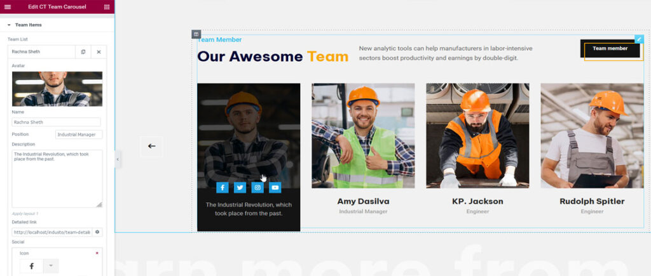Screen dimensions: 651x276
Task: Click the blue edit widget pencil icon
Action: 639,39
